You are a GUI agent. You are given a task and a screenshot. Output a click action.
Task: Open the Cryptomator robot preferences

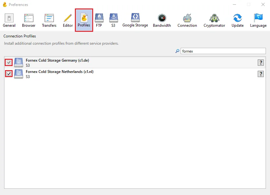[x=214, y=20]
